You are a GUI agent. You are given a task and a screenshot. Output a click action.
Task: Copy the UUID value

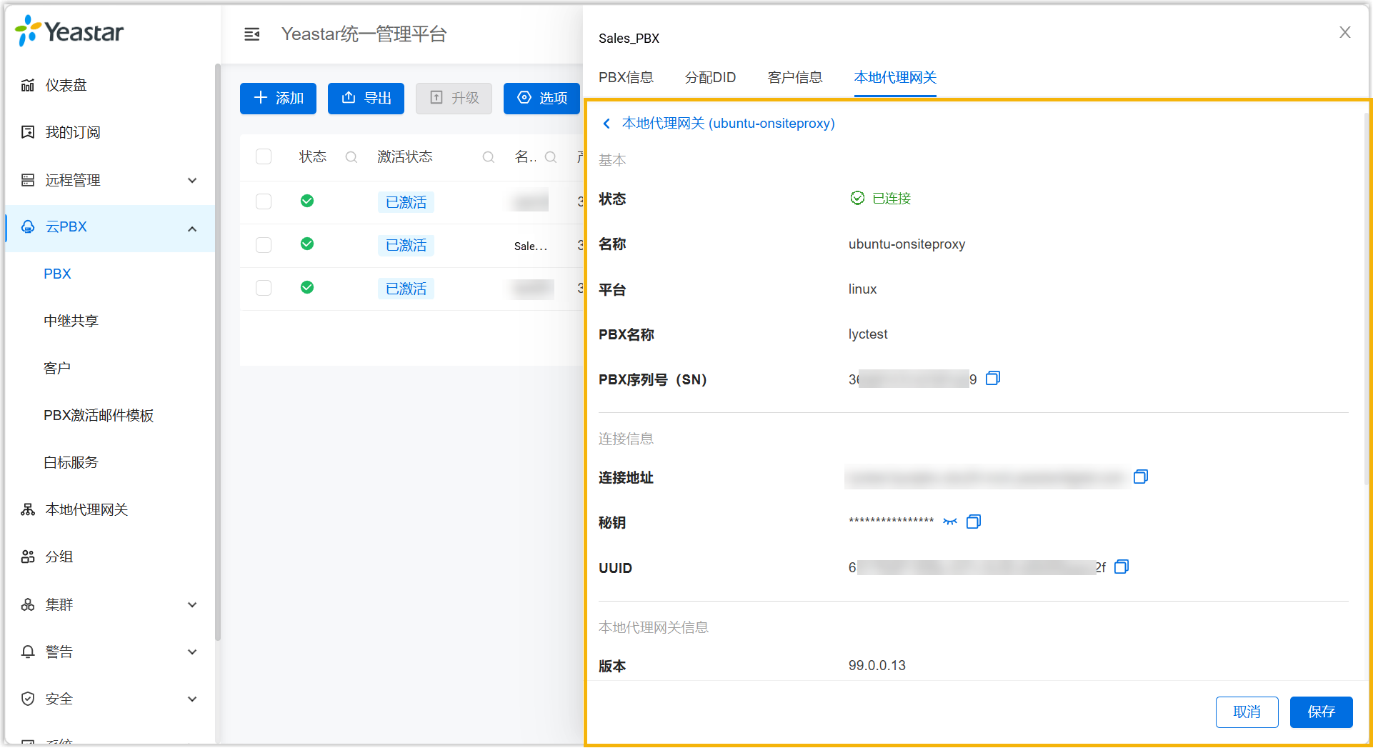coord(1121,567)
